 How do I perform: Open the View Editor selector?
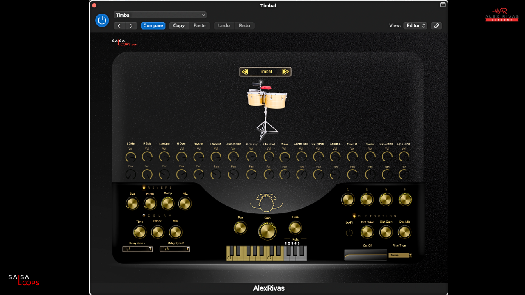(415, 25)
